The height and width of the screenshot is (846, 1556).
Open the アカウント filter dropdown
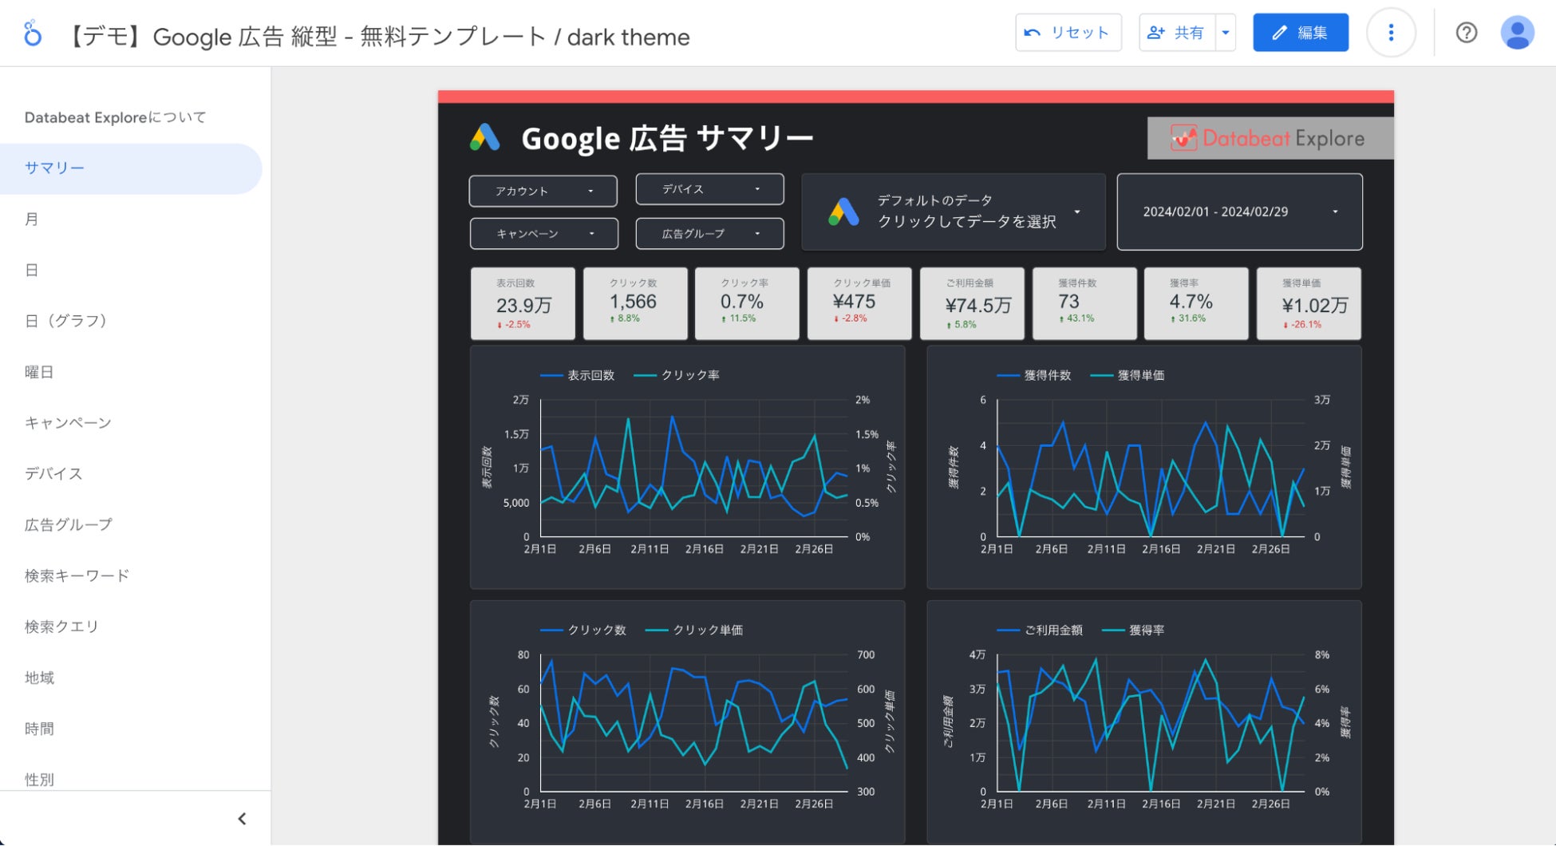(543, 192)
